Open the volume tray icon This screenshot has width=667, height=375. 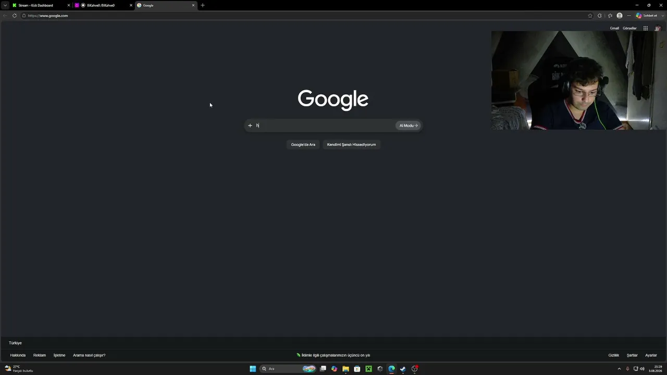pos(642,369)
